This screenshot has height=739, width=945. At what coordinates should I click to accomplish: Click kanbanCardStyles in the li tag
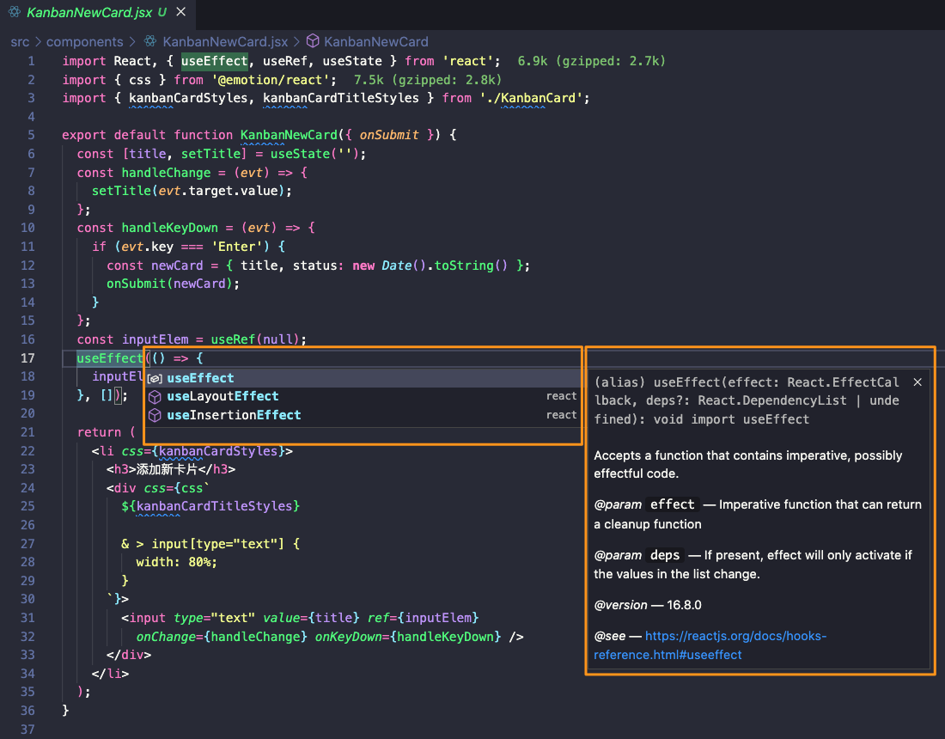pyautogui.click(x=218, y=451)
